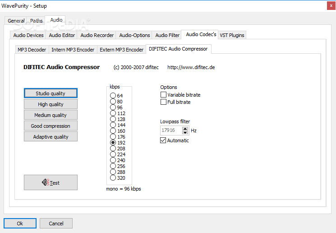Choose the Adaptive quality preset
This screenshot has width=336, height=233.
pos(51,137)
